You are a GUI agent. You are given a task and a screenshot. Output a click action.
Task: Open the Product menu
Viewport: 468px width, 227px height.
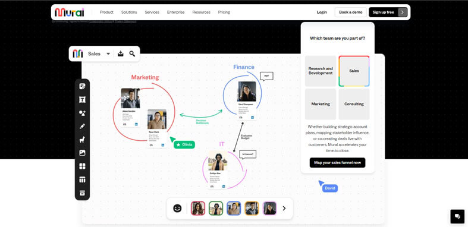click(x=106, y=12)
